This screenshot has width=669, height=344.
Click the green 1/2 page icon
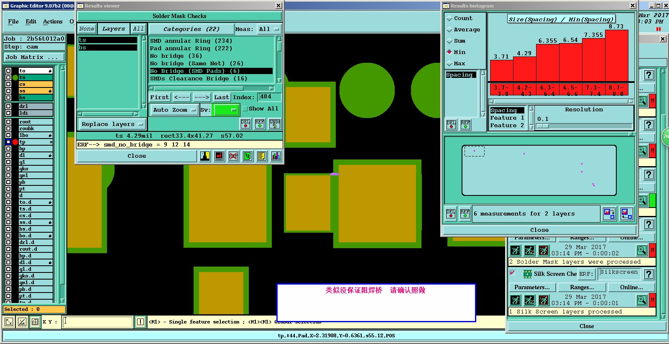(248, 156)
